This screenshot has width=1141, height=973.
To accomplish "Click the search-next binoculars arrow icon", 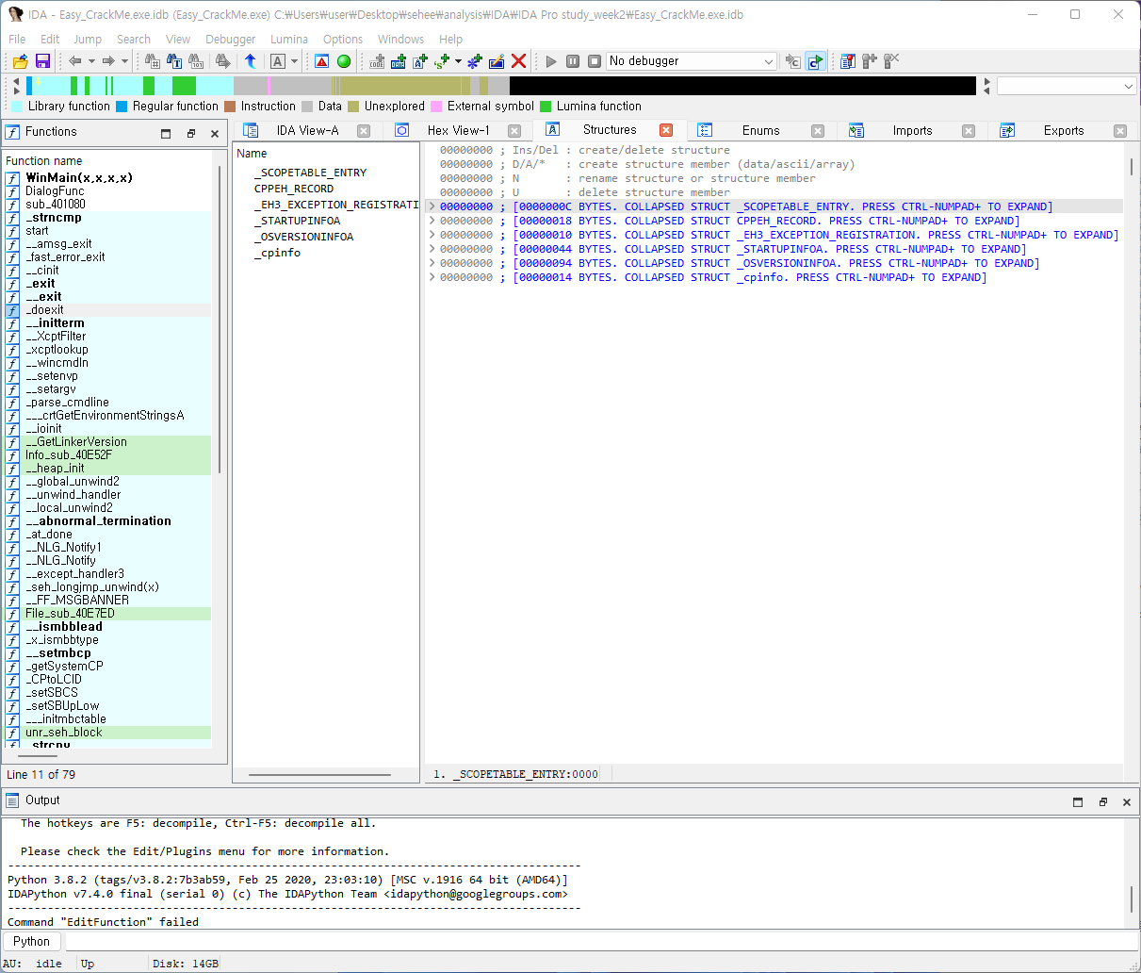I will 223,61.
